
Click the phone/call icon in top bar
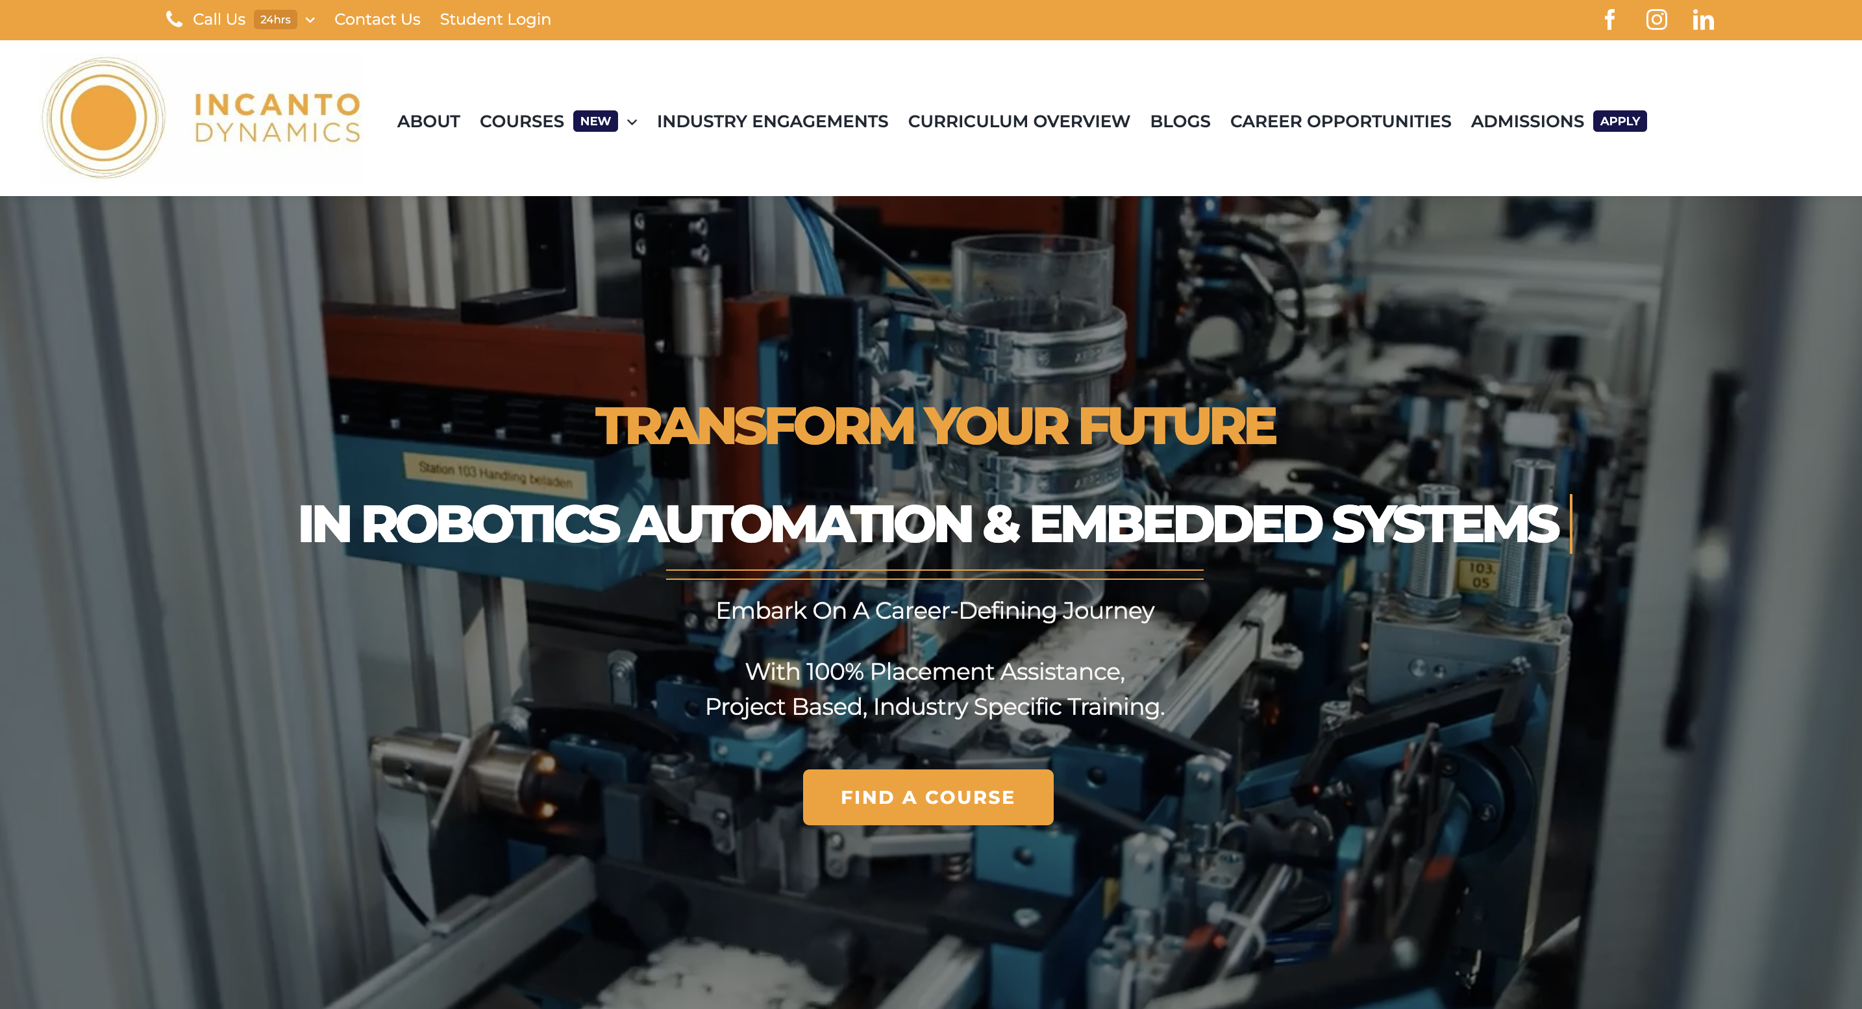(x=174, y=20)
